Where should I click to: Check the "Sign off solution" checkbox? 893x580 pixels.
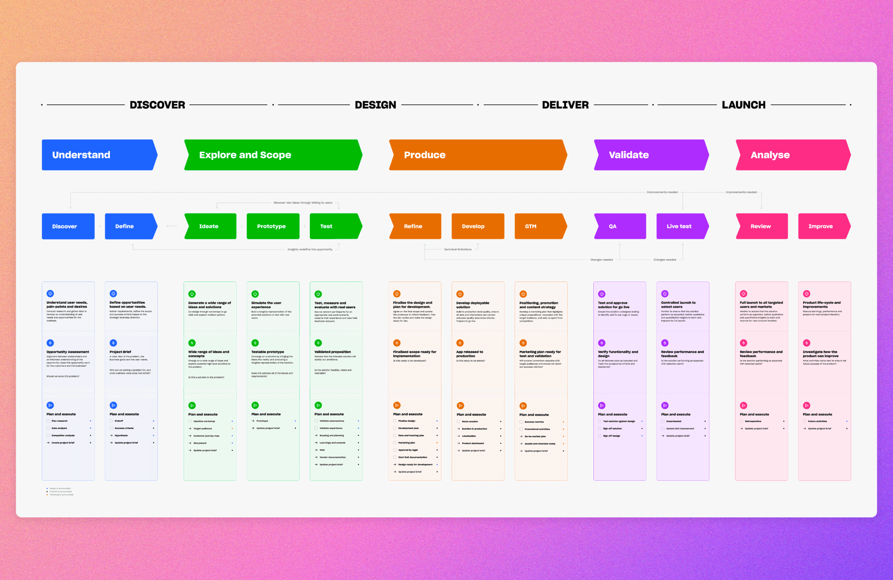pyautogui.click(x=600, y=428)
